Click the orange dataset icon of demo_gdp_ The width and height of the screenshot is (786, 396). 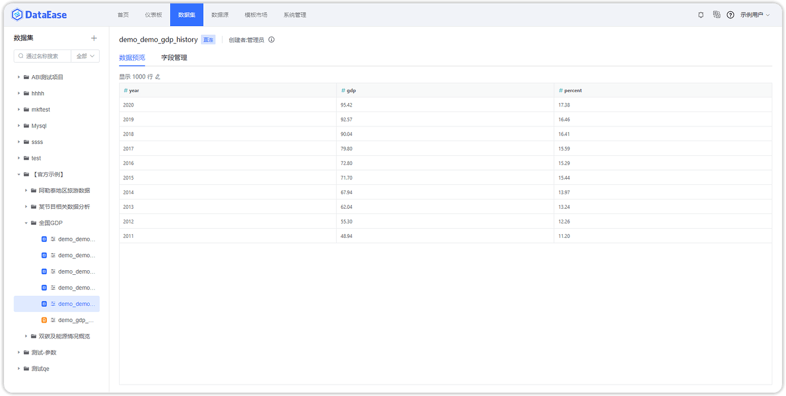44,320
